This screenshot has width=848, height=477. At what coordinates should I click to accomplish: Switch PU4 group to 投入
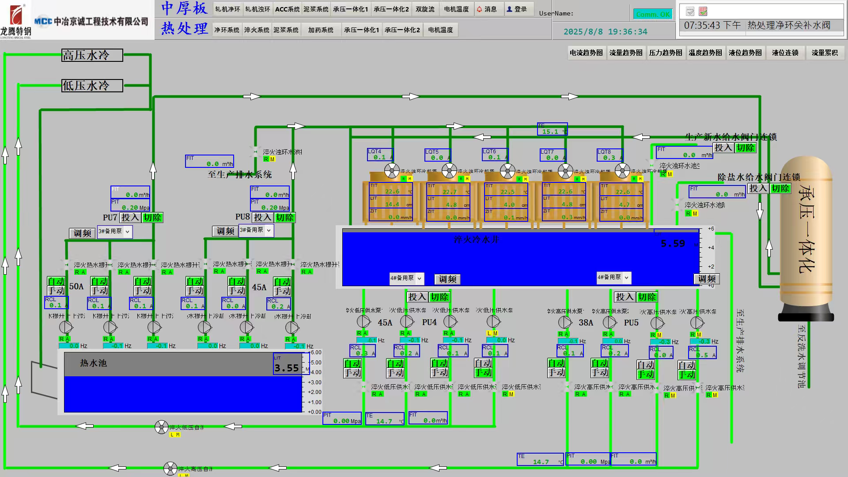[417, 297]
